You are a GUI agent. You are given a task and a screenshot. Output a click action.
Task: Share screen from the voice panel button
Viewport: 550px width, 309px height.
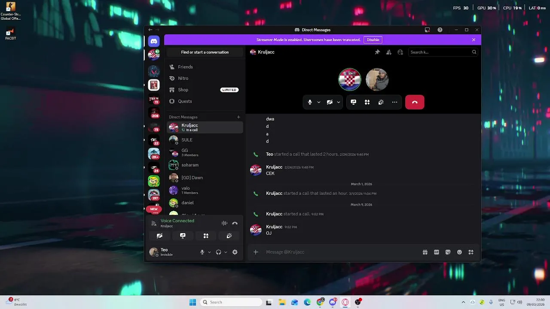point(183,236)
